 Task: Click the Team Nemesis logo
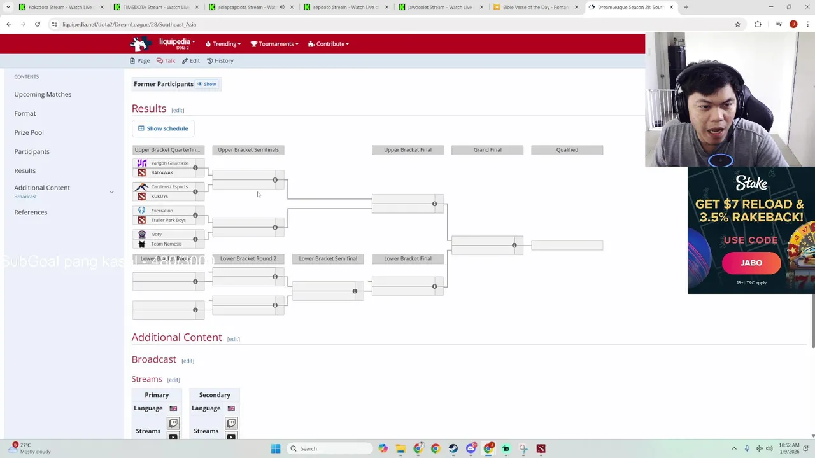point(141,244)
